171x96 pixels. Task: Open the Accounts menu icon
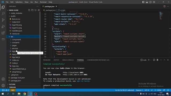tap(3, 79)
